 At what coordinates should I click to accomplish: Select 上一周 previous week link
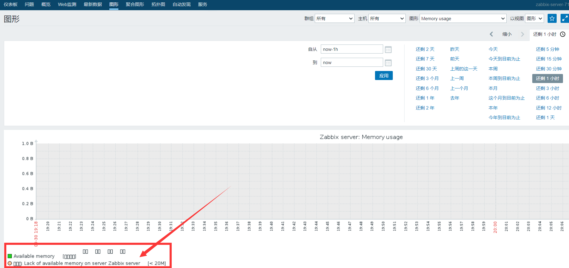(x=457, y=78)
